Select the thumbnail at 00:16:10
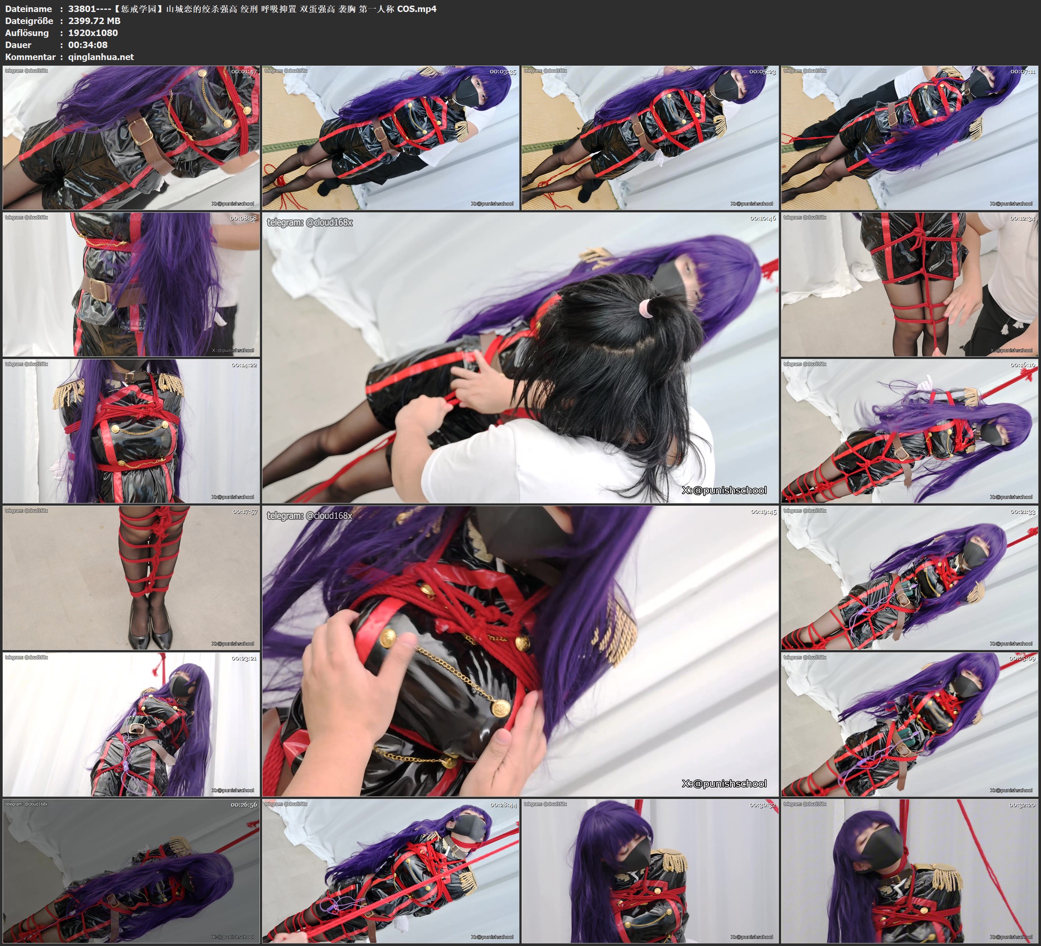1041x946 pixels. click(x=909, y=431)
